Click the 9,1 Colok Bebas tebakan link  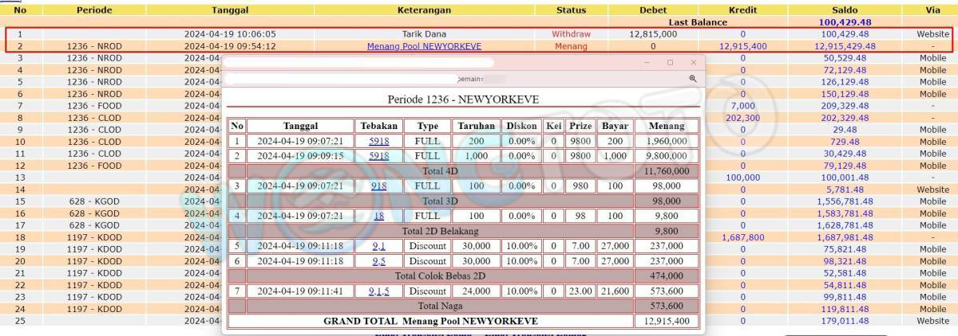point(379,246)
